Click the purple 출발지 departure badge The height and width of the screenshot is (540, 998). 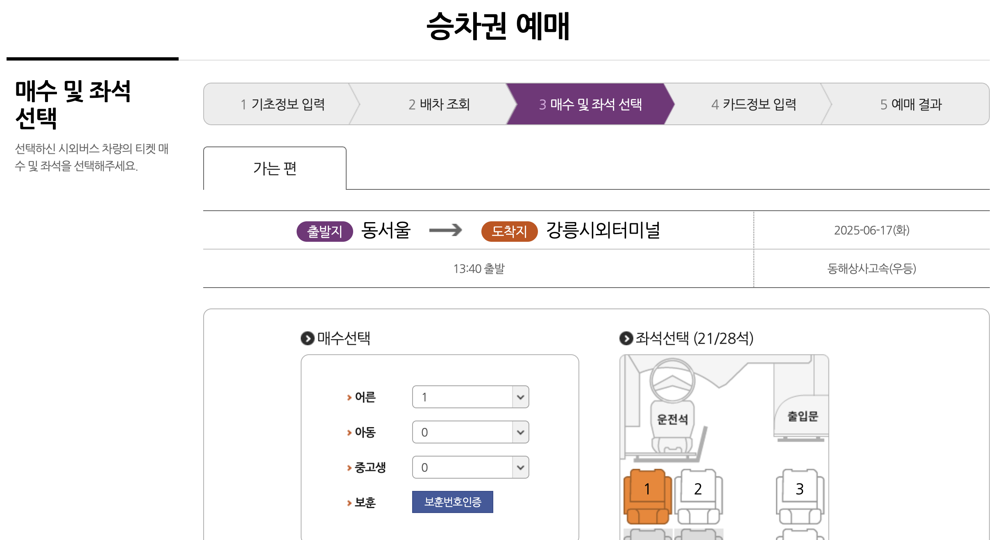[324, 230]
